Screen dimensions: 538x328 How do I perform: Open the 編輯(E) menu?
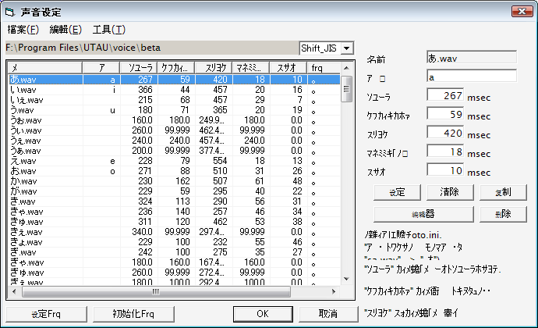65,30
